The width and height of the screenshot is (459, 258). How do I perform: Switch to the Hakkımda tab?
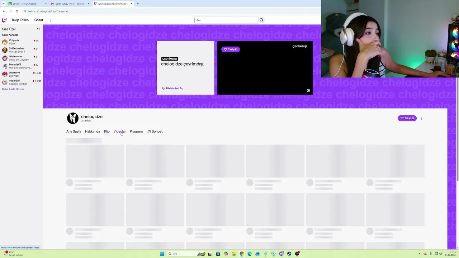click(x=93, y=132)
